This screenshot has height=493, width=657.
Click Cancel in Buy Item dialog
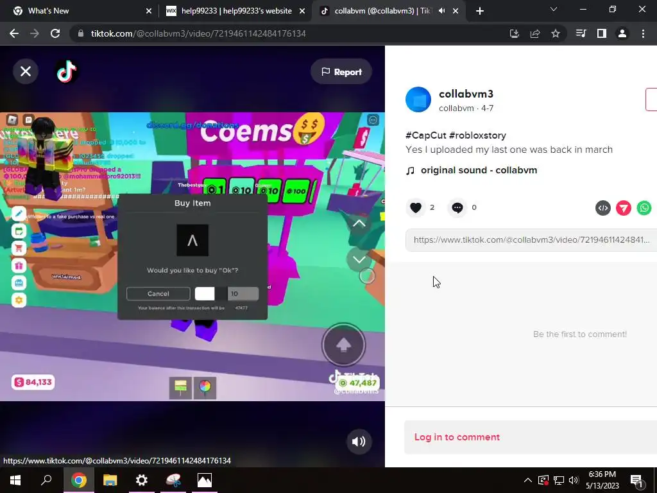tap(158, 294)
